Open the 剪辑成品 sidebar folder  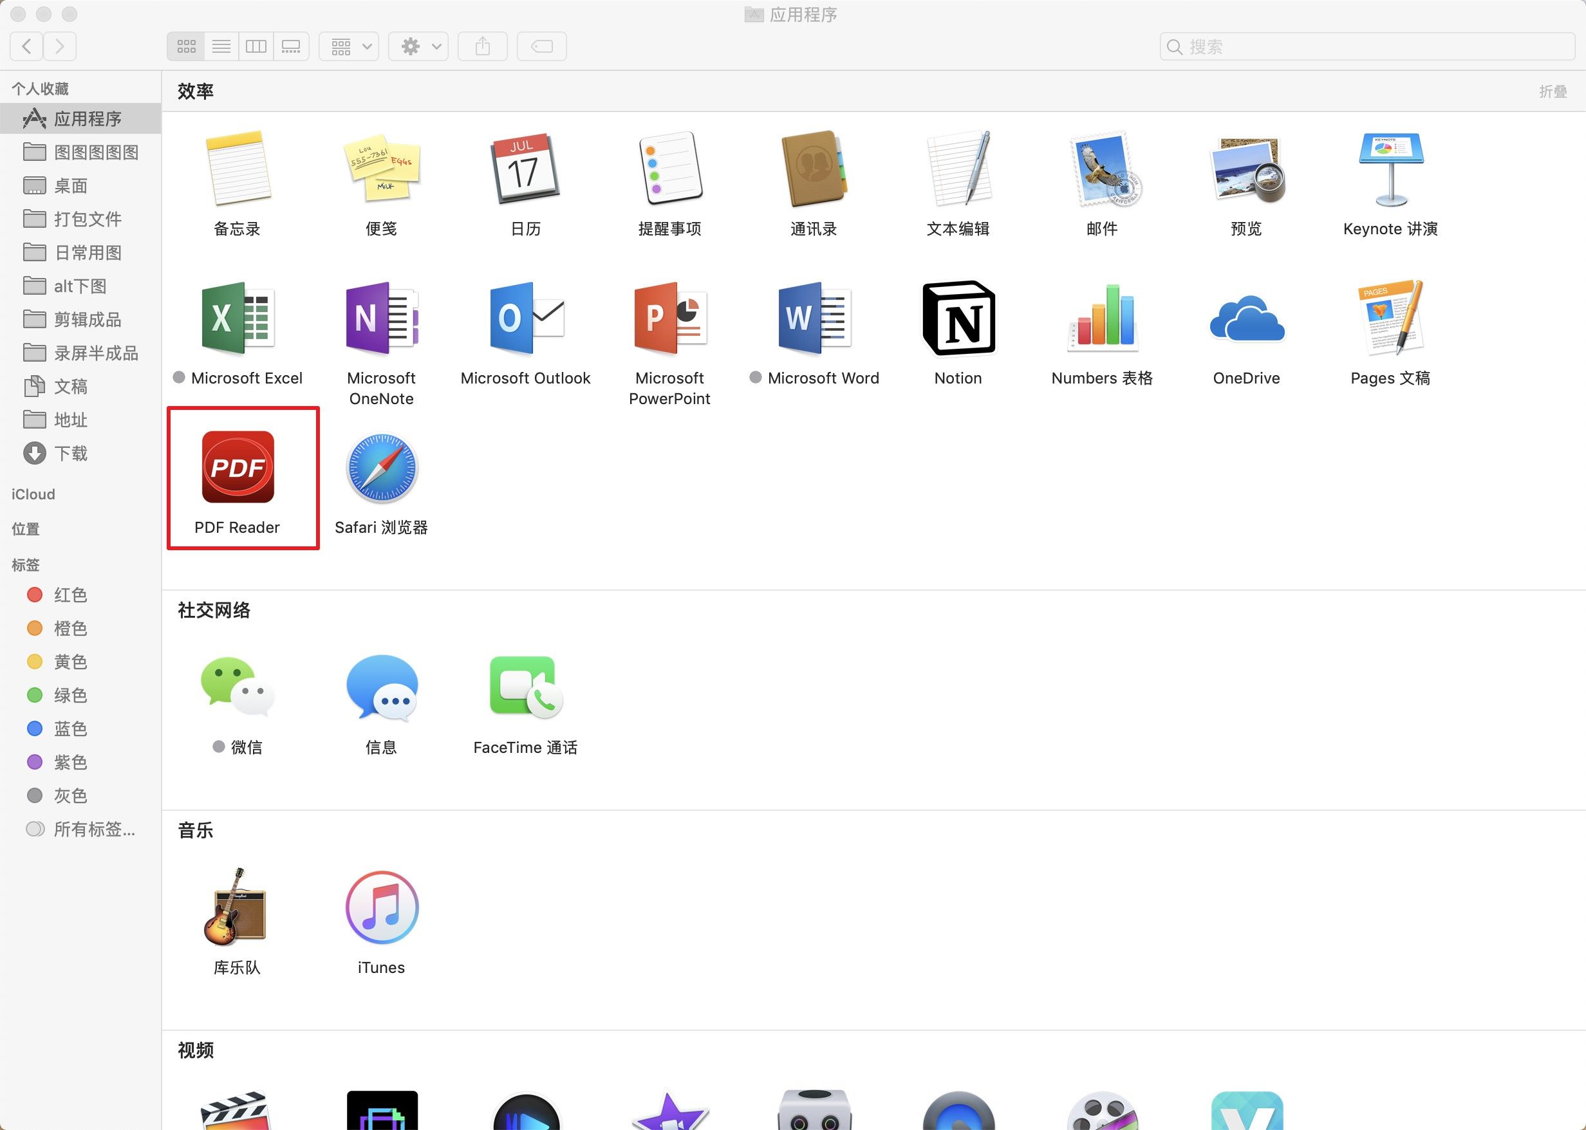tap(80, 319)
